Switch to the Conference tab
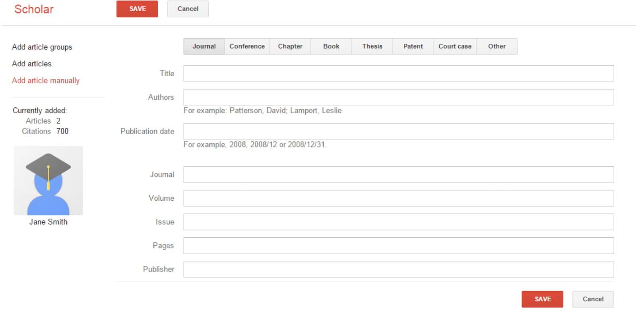The image size is (636, 318). pyautogui.click(x=247, y=46)
